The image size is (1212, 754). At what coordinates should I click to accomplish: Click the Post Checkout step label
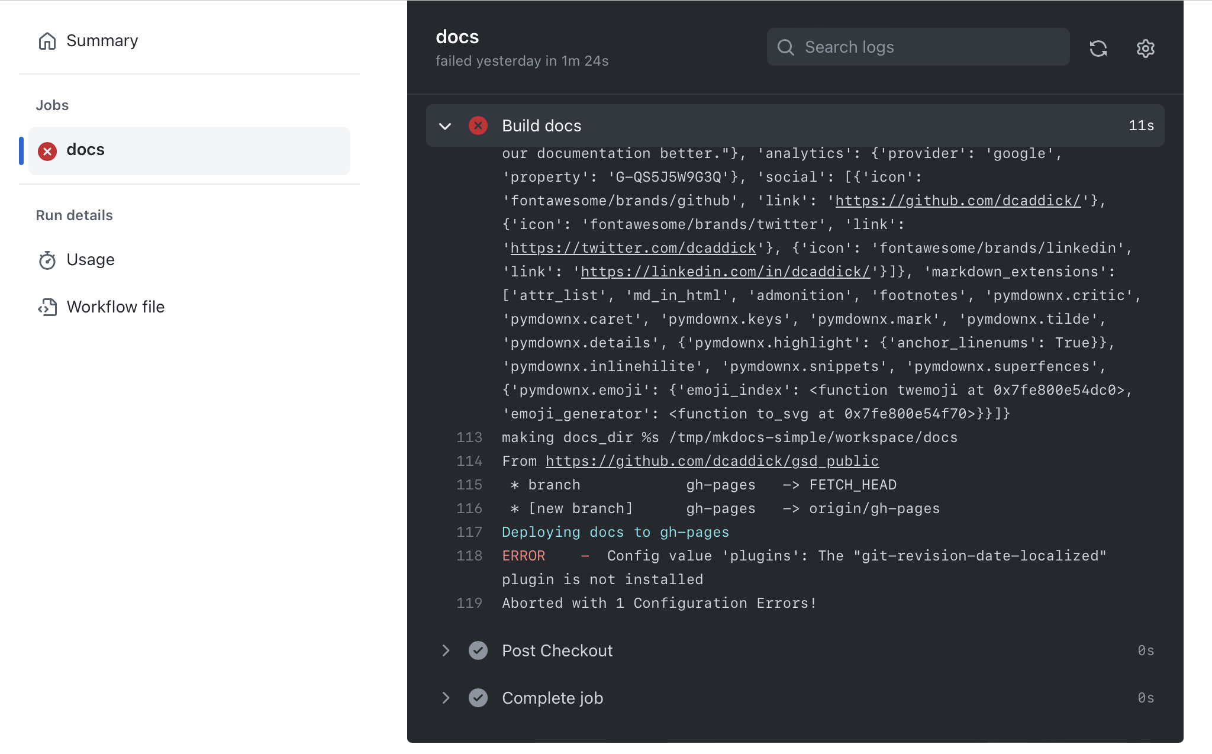(557, 650)
